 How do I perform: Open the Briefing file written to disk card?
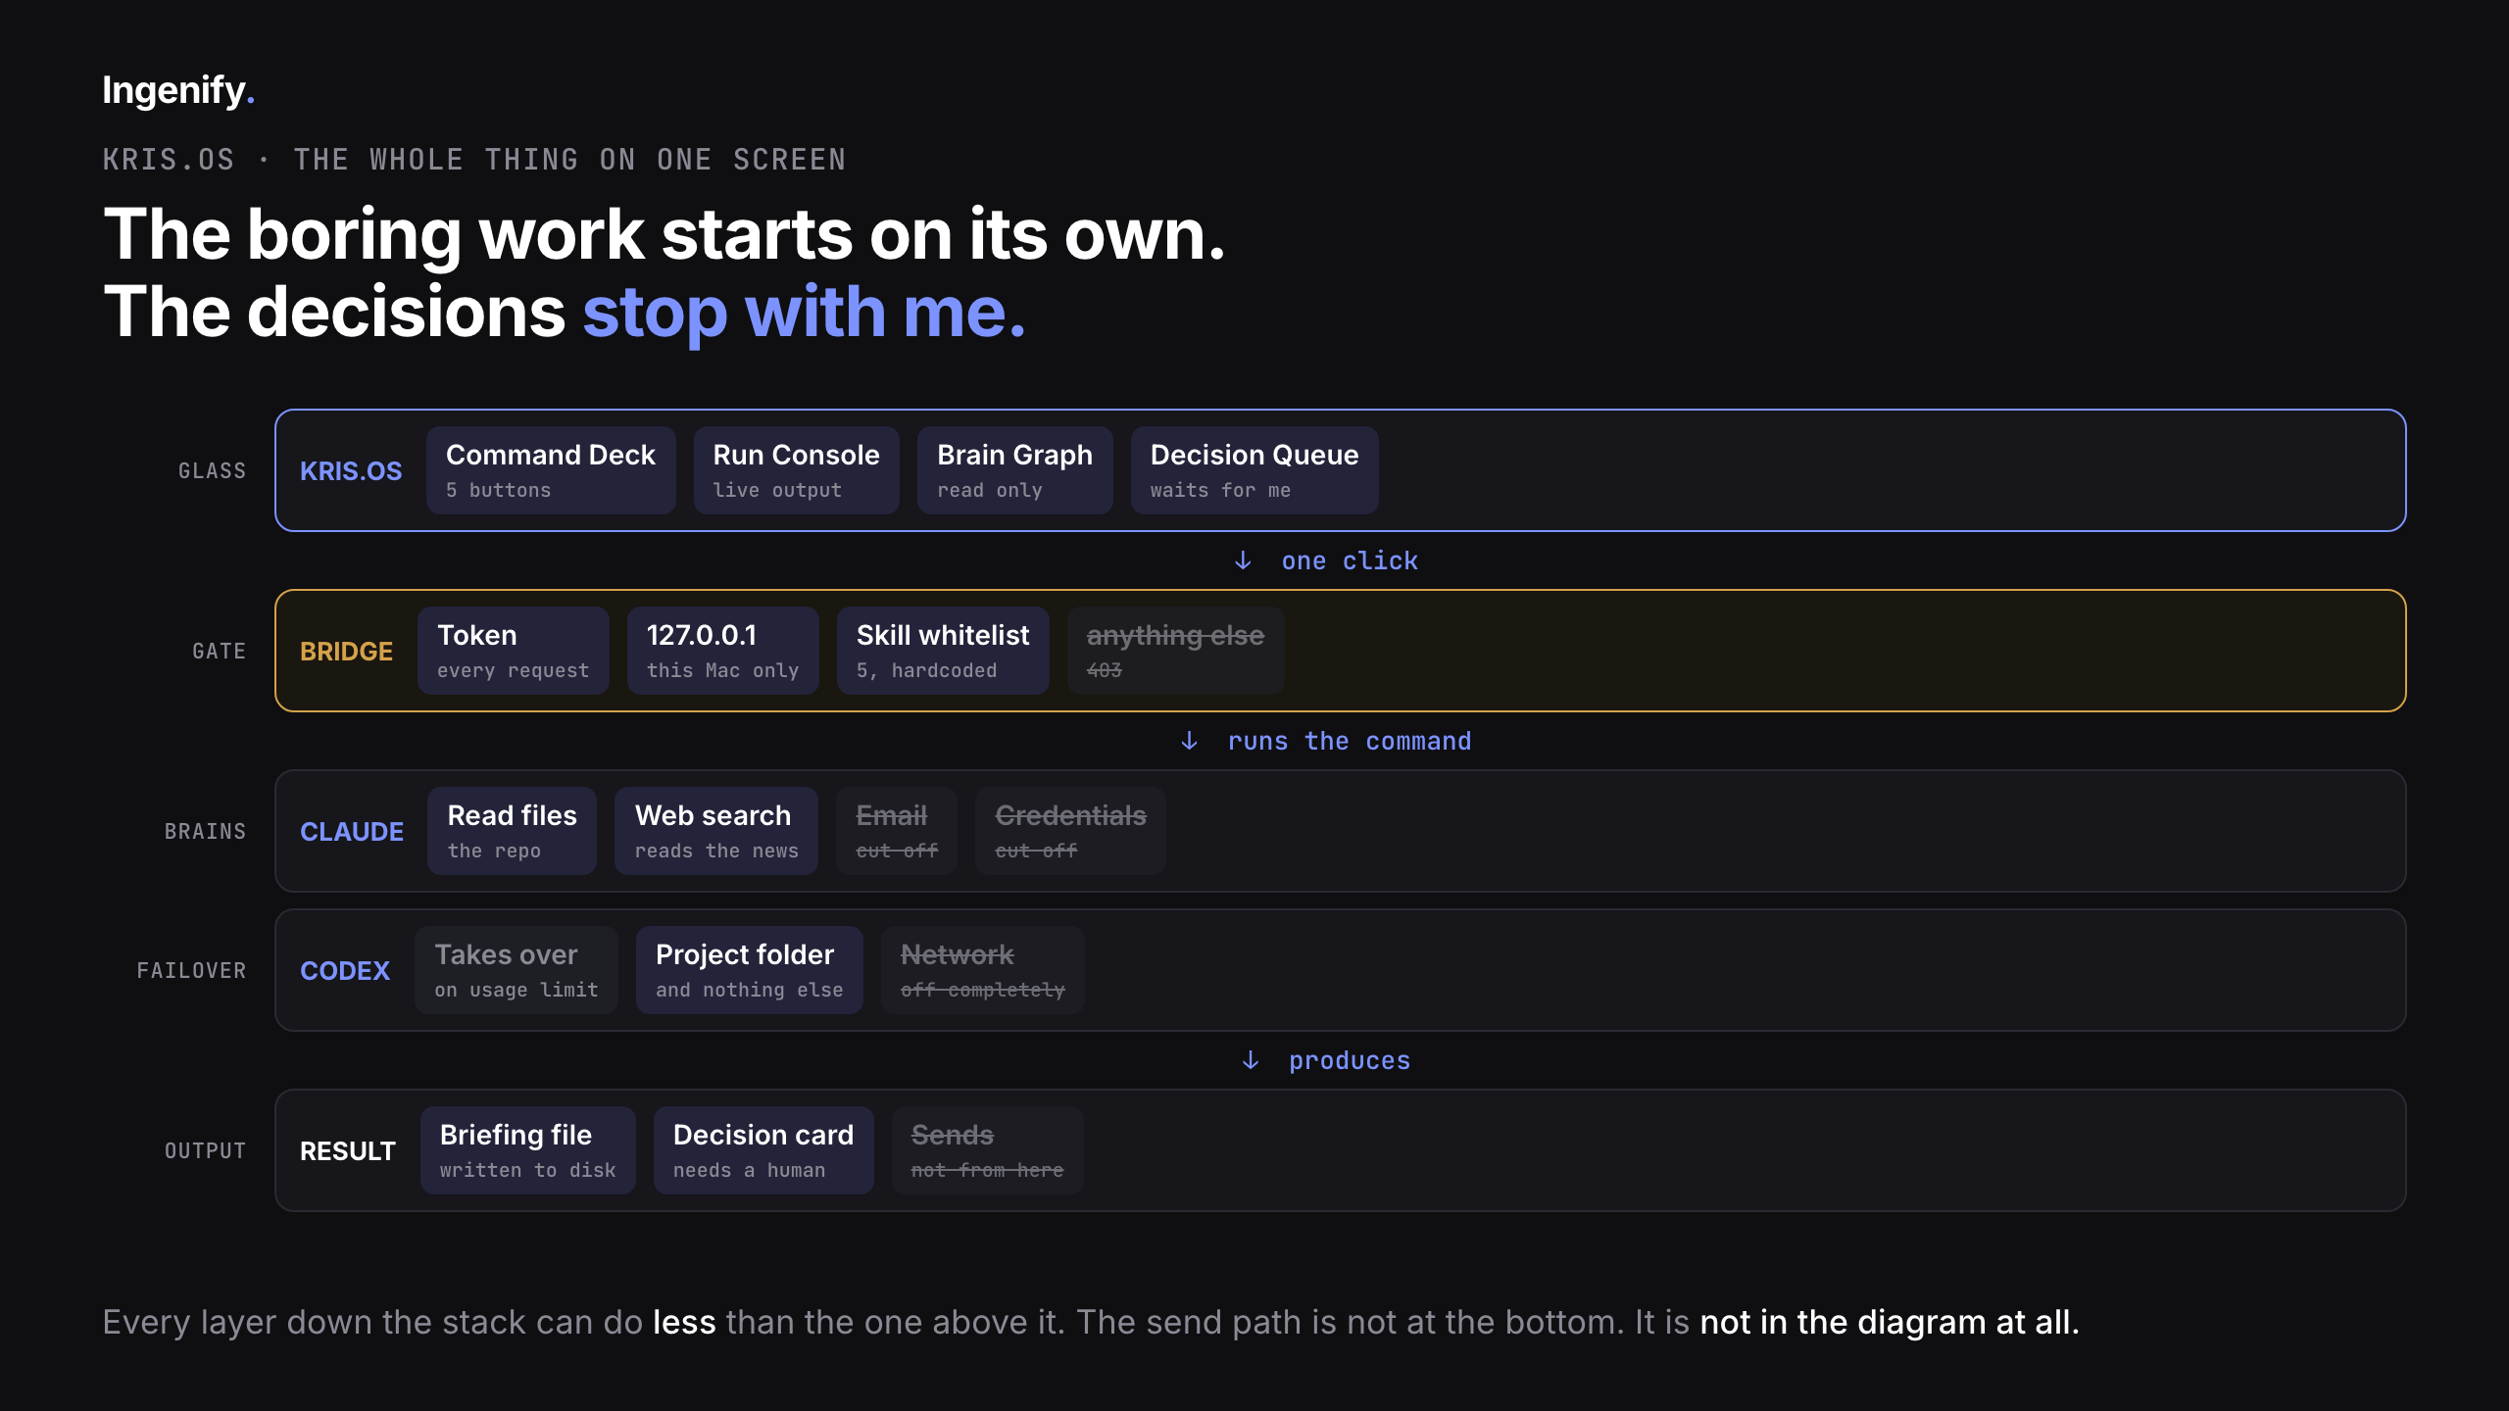pyautogui.click(x=527, y=1150)
